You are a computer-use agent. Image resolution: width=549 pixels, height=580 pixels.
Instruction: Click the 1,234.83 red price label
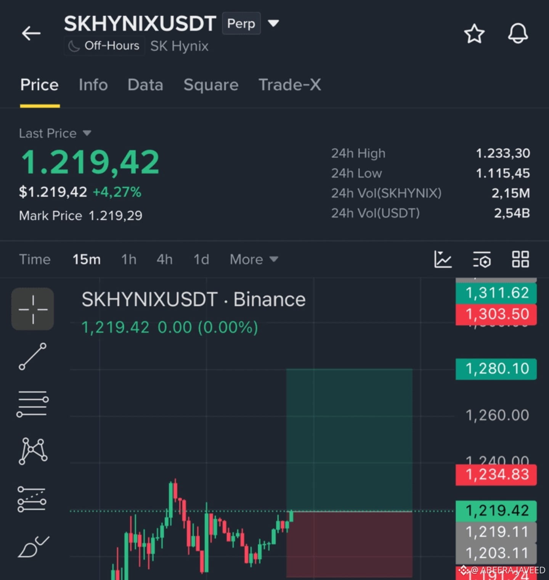496,475
